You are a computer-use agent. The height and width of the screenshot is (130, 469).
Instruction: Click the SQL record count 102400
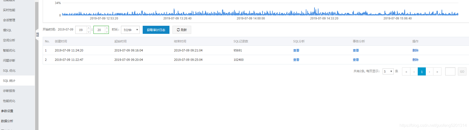click(238, 60)
